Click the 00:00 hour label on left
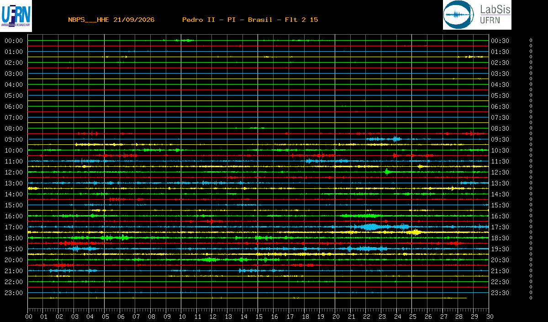 click(14, 41)
